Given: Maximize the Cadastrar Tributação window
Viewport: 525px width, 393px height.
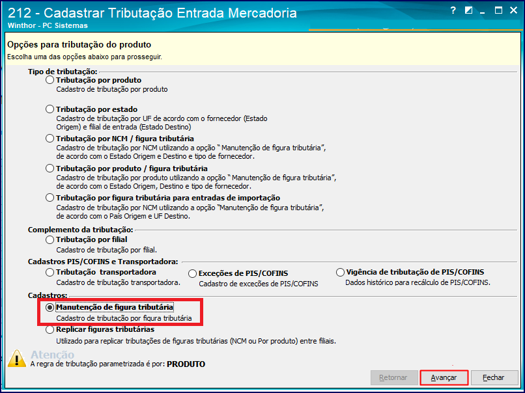Looking at the screenshot, I should click(498, 10).
